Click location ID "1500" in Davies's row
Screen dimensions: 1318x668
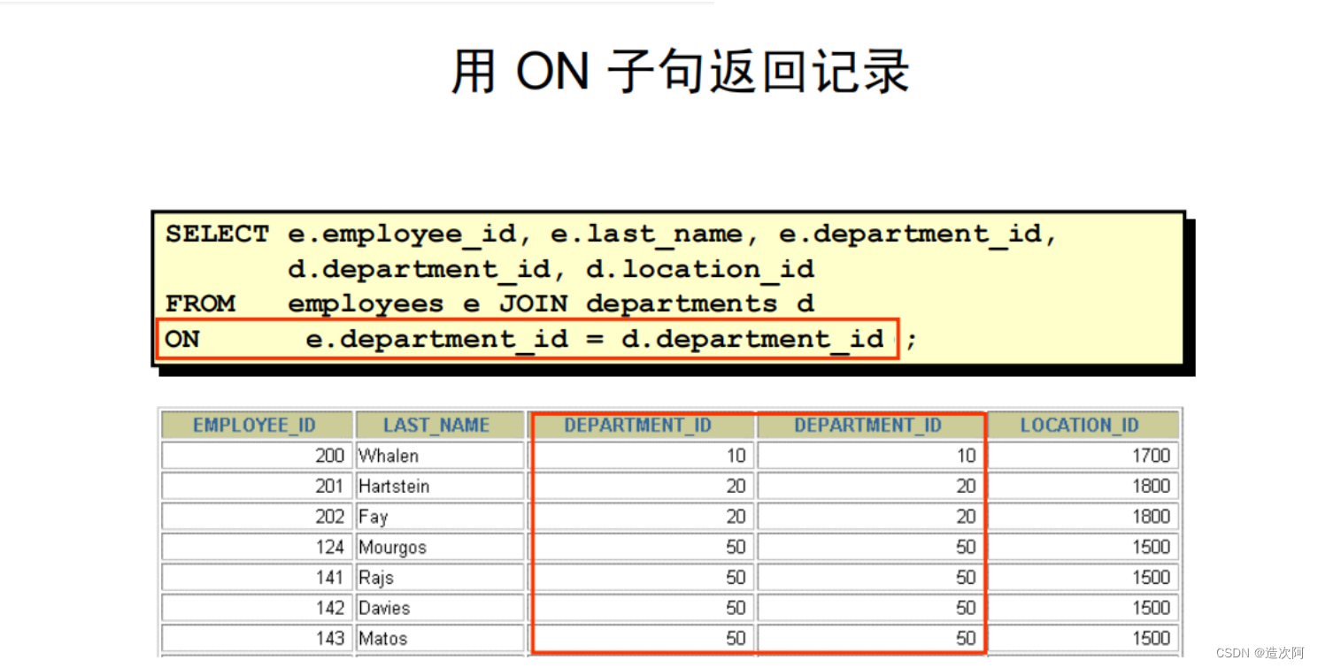(1083, 608)
